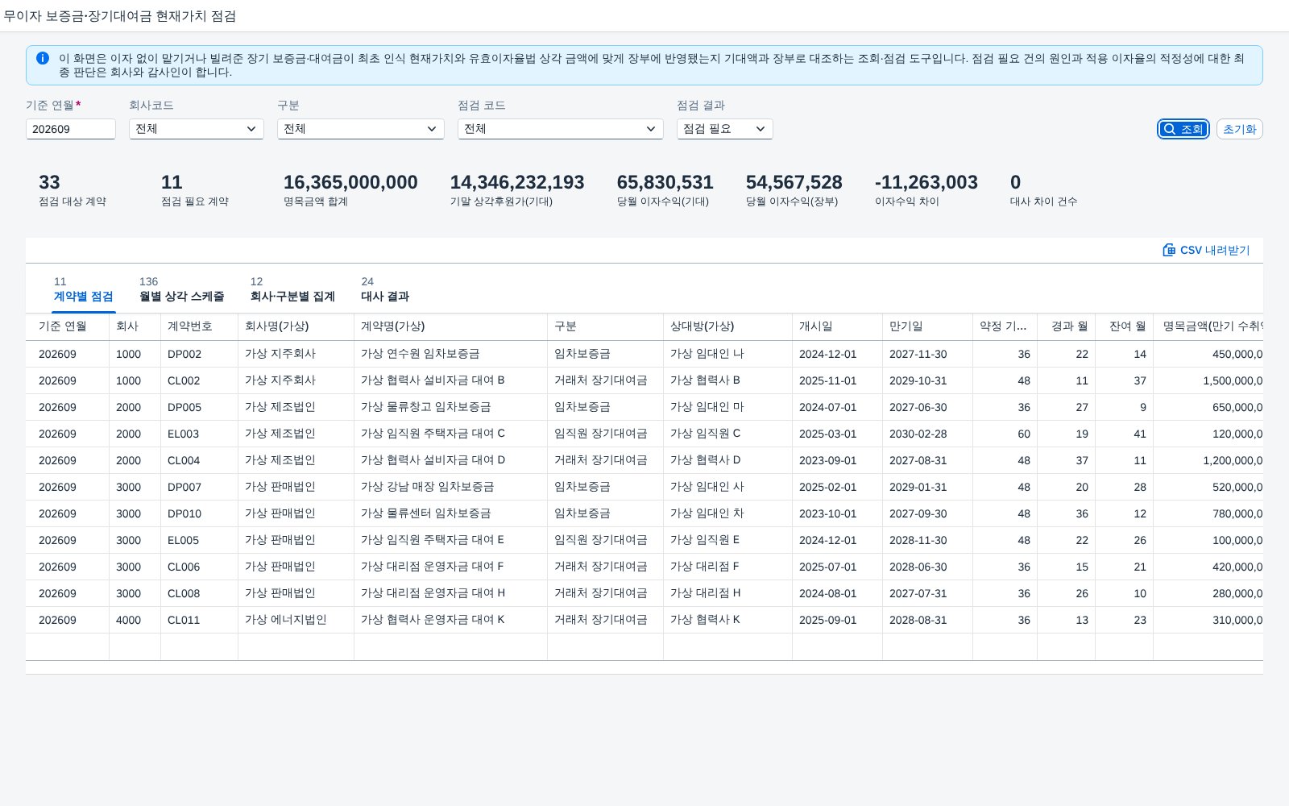Click the 33 점검 대상 계약 KPI

tap(73, 189)
